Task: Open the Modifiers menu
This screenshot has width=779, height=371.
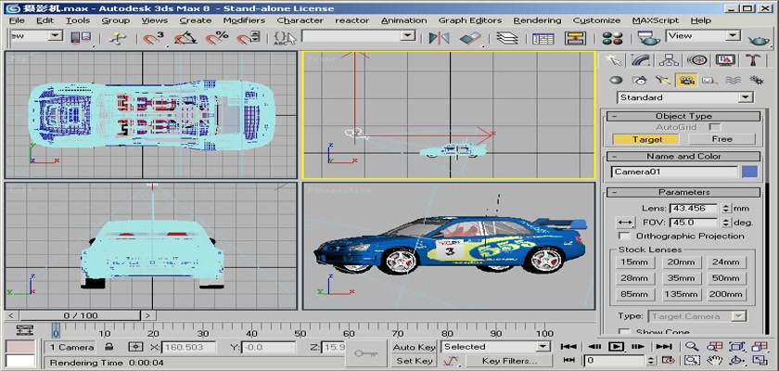Action: pyautogui.click(x=244, y=20)
